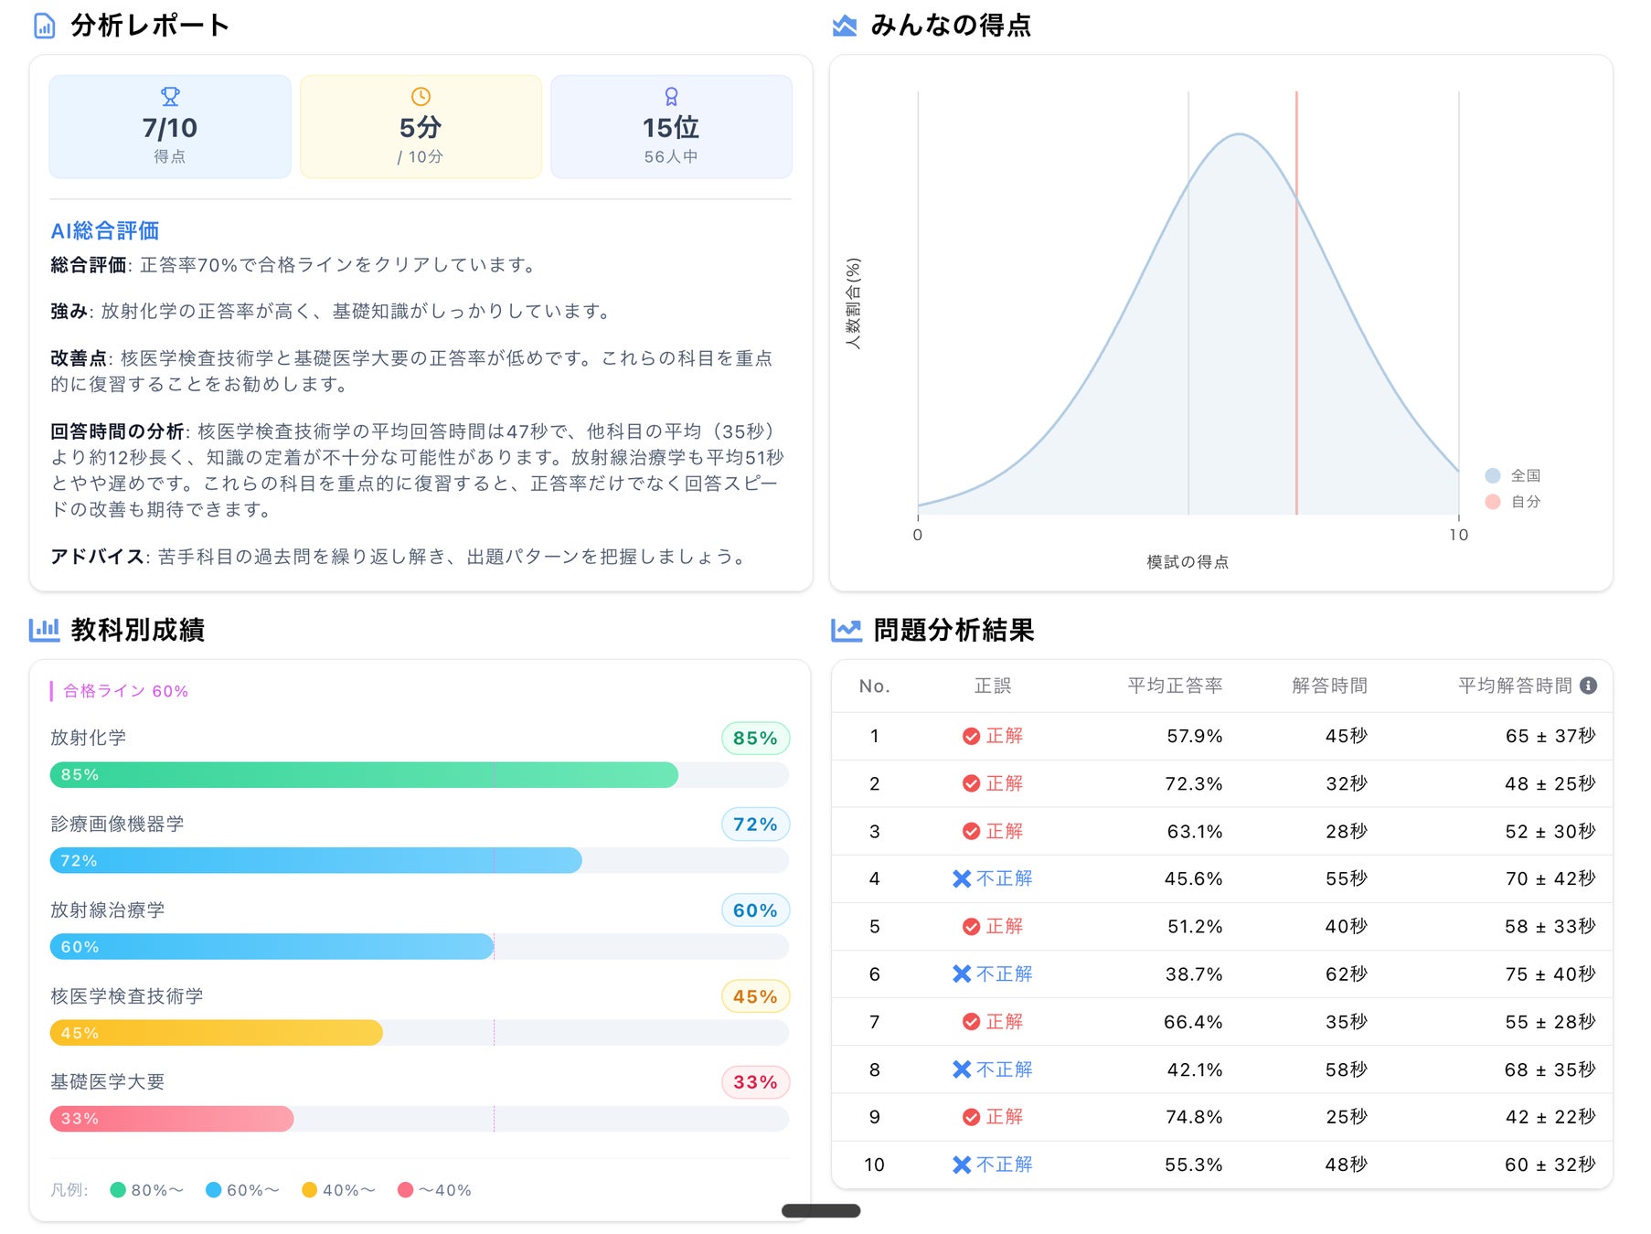Click the 15位 ranking card
This screenshot has width=1651, height=1234.
coord(671,127)
